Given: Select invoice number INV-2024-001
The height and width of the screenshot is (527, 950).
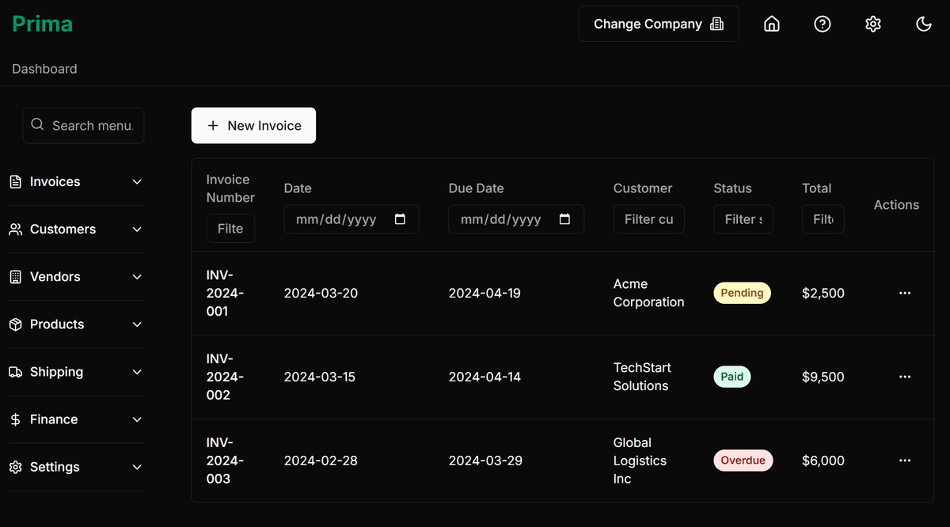Looking at the screenshot, I should pos(226,293).
